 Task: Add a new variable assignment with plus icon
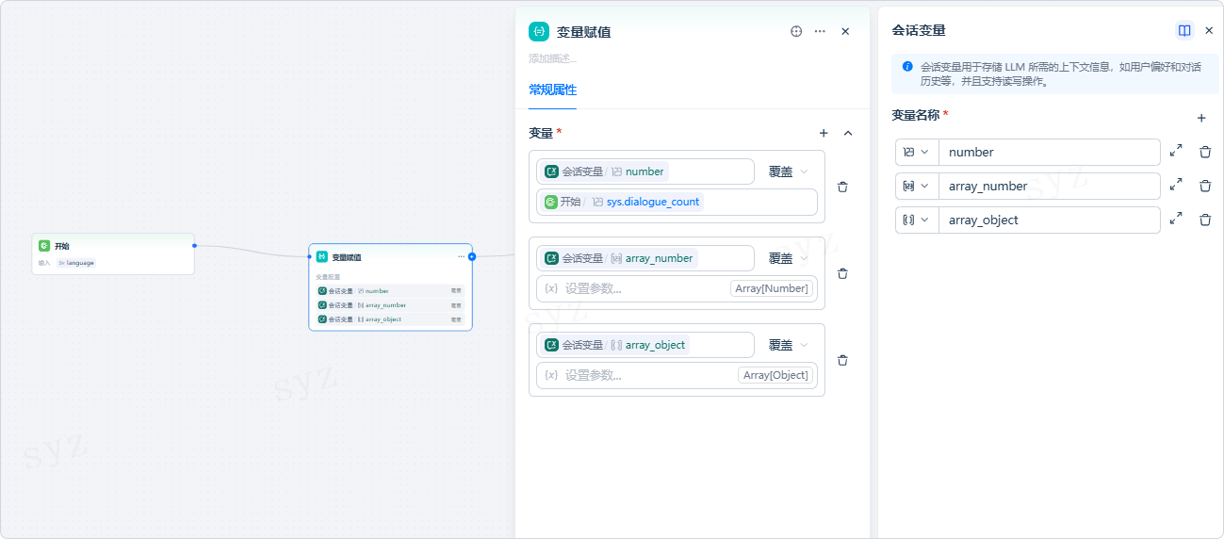click(824, 134)
